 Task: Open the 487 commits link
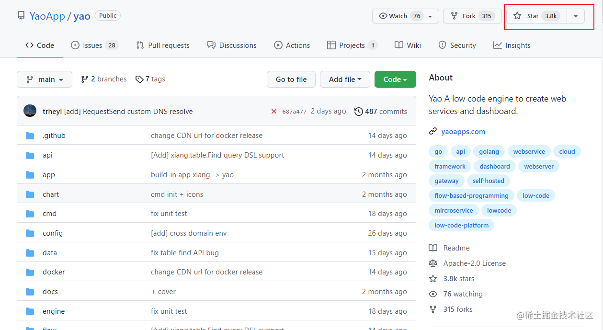tap(381, 112)
